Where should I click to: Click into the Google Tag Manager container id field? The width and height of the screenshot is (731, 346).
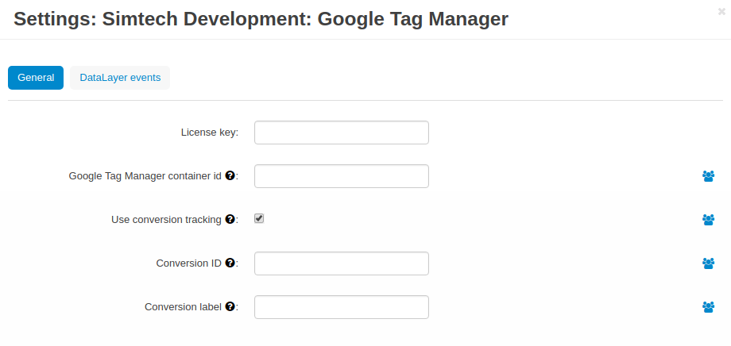(341, 176)
